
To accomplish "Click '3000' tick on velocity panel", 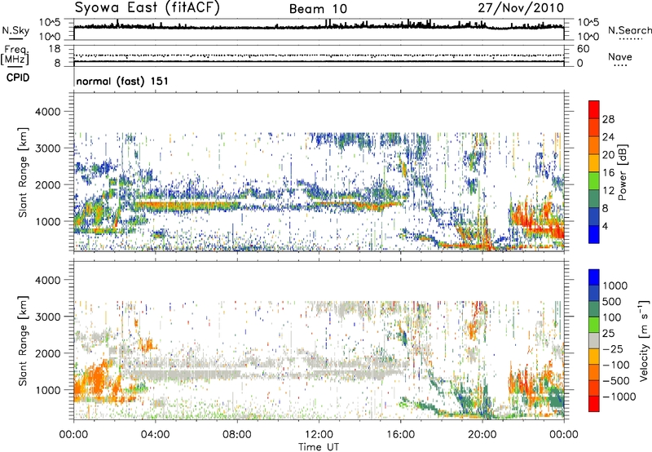I will pyautogui.click(x=47, y=317).
